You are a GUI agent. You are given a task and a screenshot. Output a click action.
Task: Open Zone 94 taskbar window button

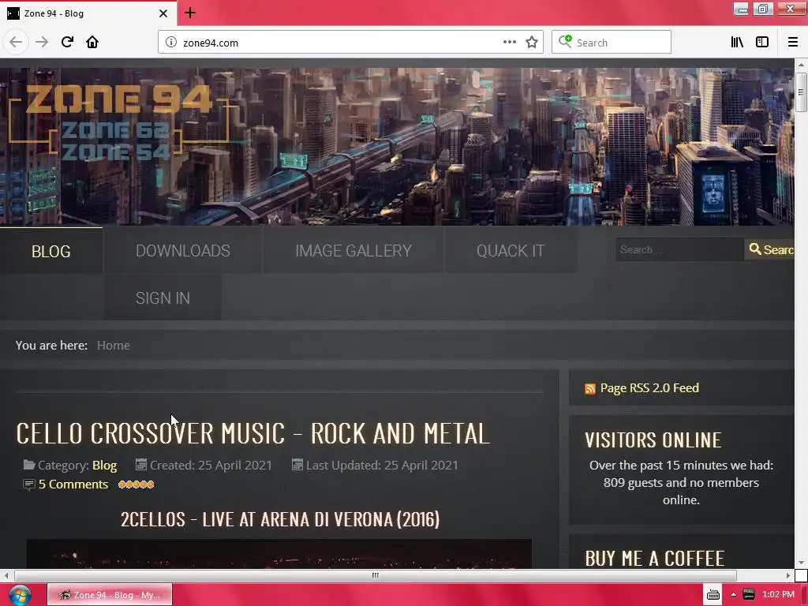tap(109, 595)
